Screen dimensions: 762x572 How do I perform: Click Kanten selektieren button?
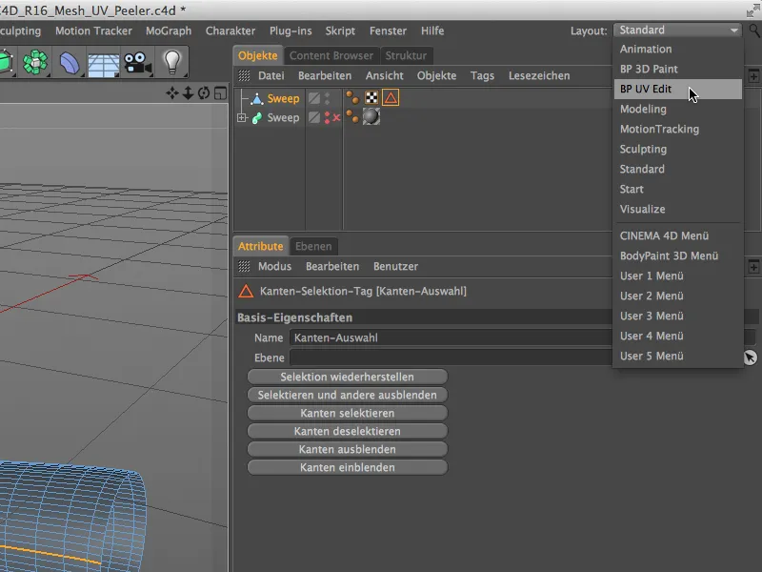click(x=348, y=413)
